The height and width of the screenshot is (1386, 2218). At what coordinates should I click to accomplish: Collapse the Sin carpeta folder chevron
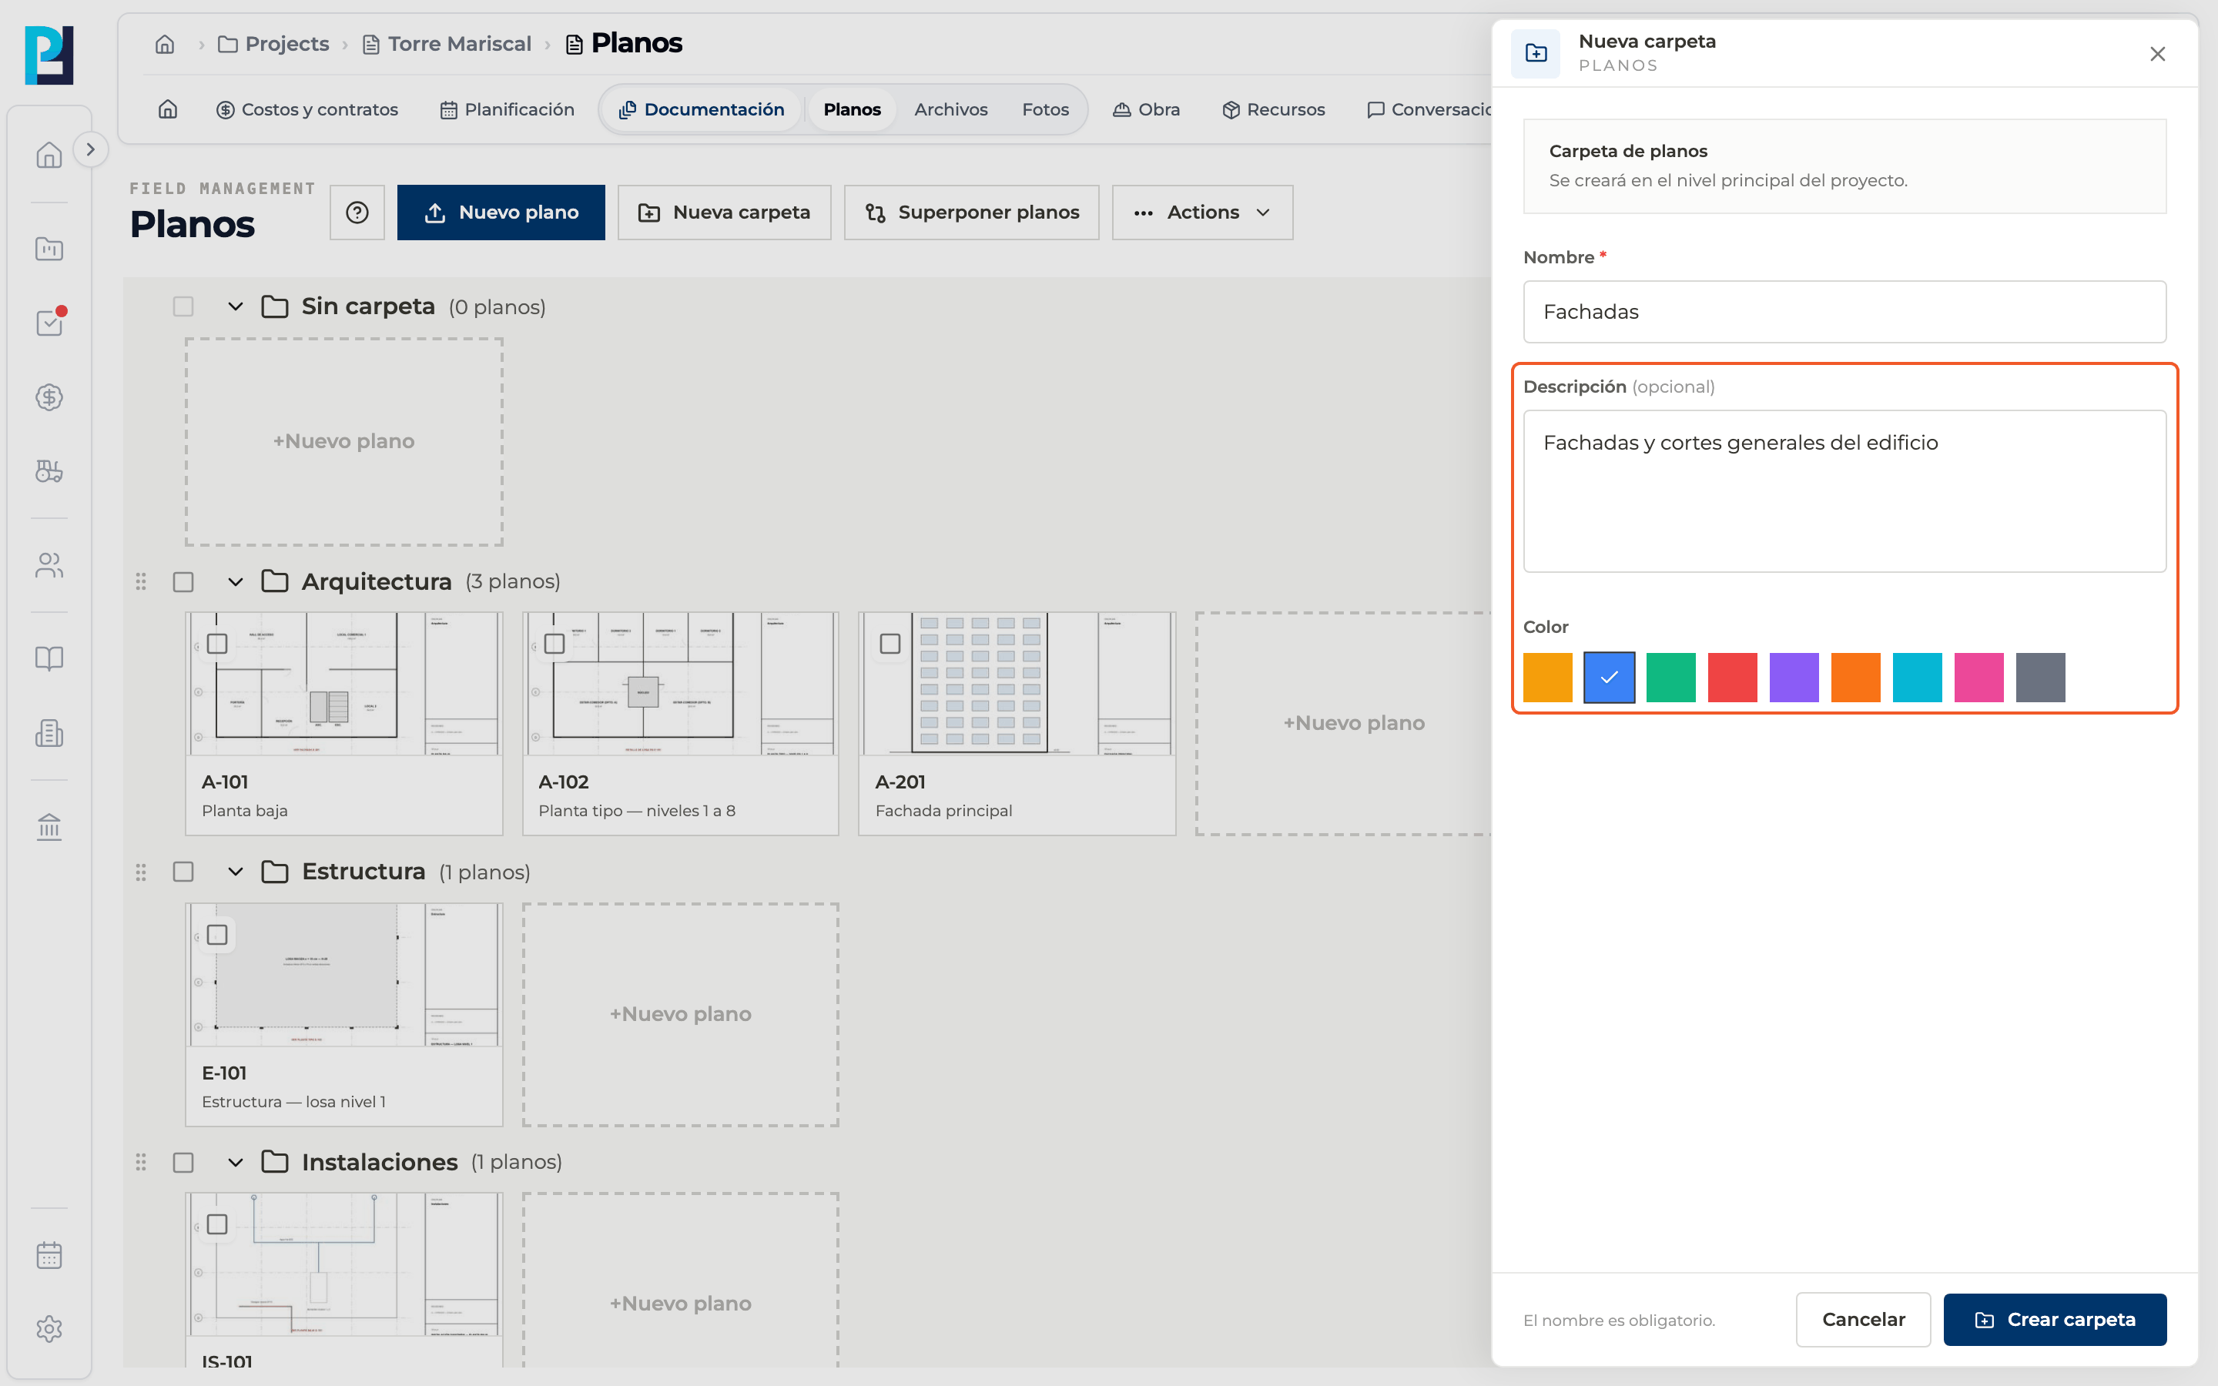click(236, 306)
